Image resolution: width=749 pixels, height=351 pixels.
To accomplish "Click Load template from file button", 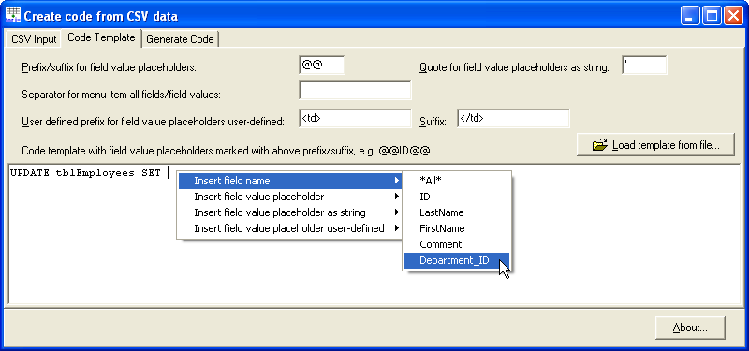I will [655, 145].
